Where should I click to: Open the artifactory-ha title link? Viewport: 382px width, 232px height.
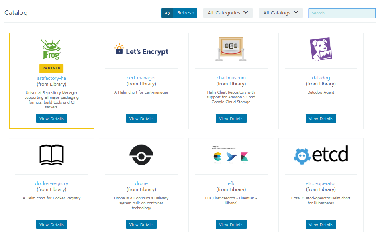(x=52, y=78)
